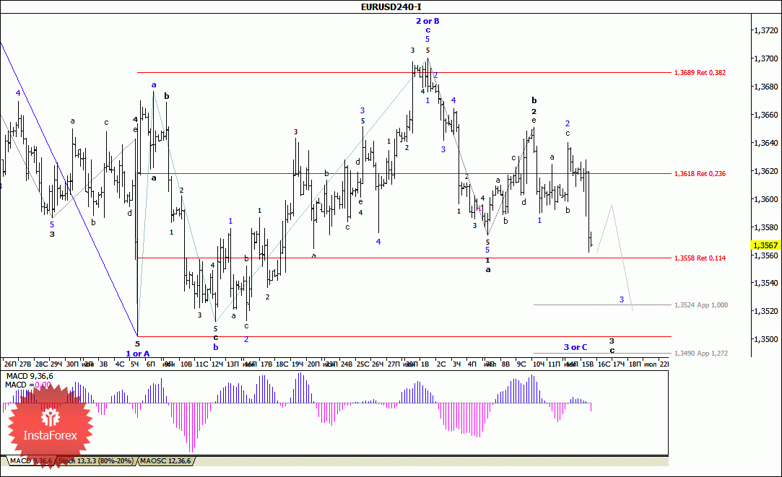Click the 1,3680 price axis label

[x=765, y=87]
